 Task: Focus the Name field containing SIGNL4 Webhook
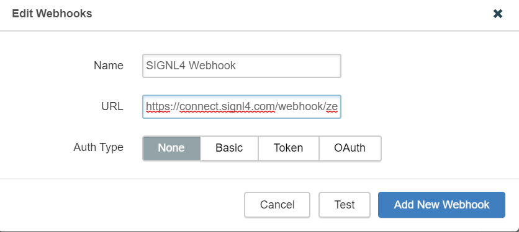click(x=241, y=66)
